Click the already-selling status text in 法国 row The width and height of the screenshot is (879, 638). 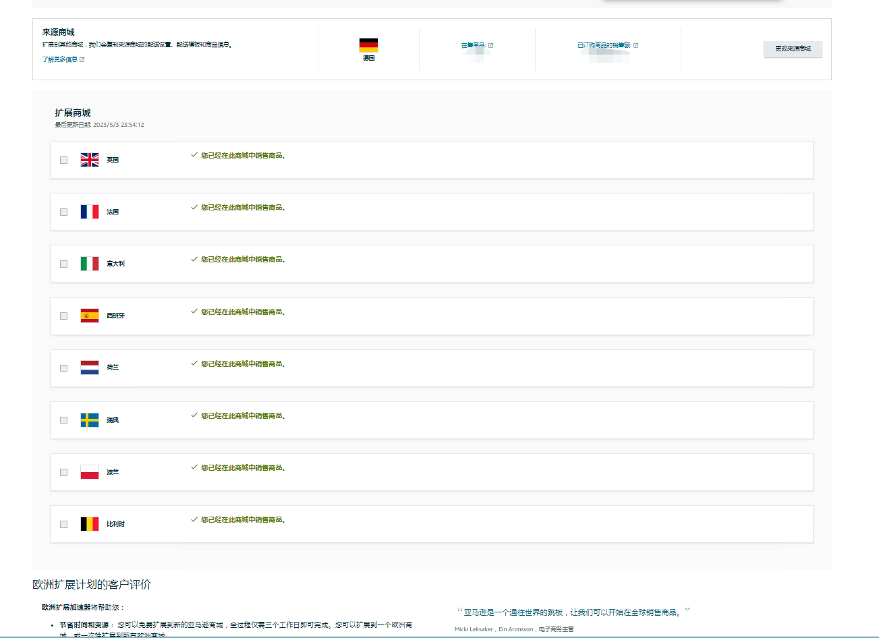click(x=243, y=208)
